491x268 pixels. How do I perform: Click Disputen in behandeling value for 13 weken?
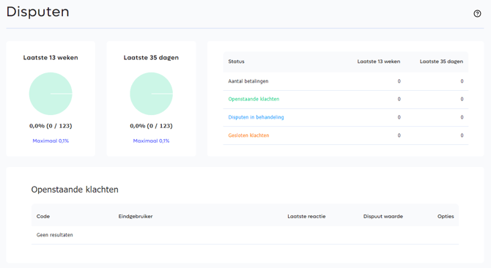tap(399, 117)
